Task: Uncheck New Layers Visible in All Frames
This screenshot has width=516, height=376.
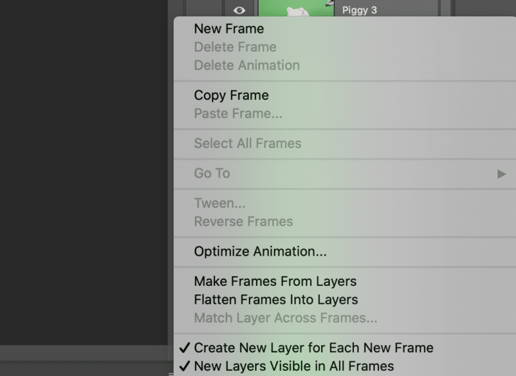Action: coord(294,367)
